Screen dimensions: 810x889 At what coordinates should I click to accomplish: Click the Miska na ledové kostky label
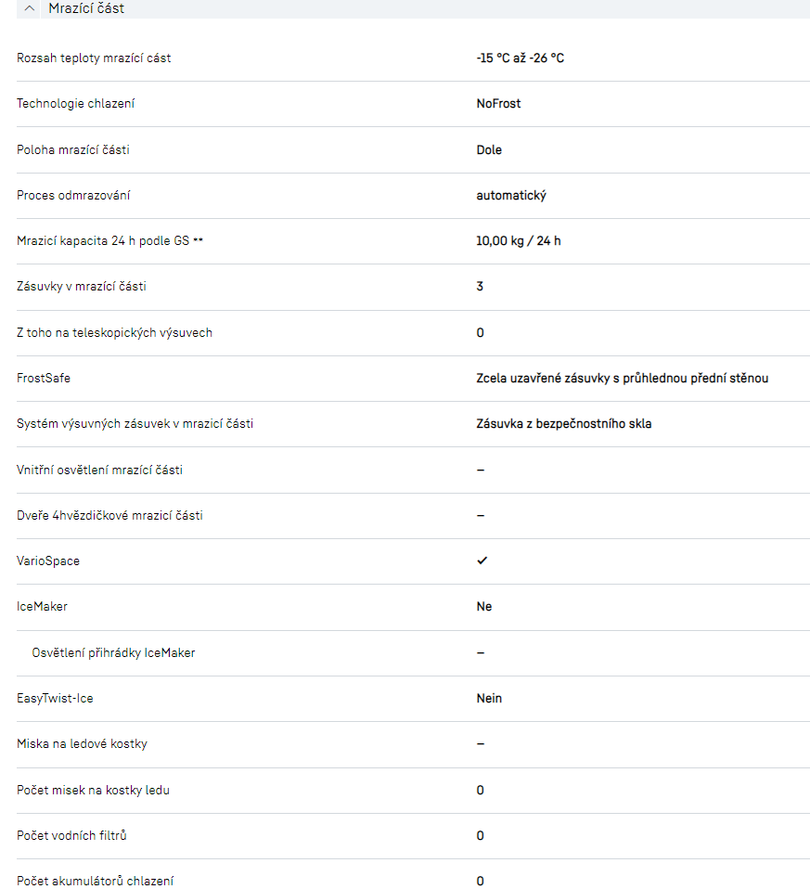tap(82, 744)
